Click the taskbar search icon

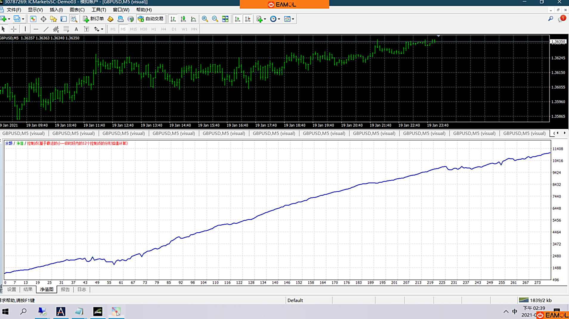tap(23, 312)
